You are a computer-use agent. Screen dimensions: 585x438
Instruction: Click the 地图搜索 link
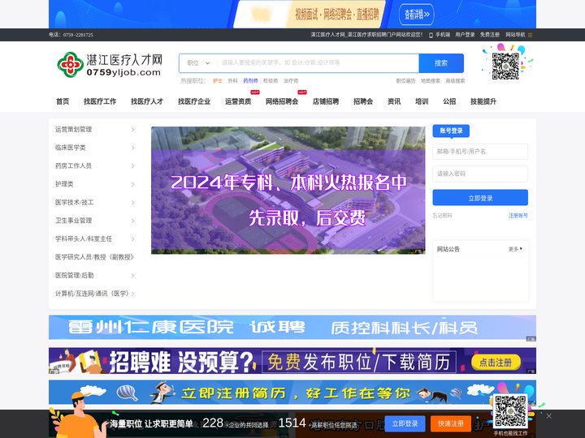(x=431, y=81)
